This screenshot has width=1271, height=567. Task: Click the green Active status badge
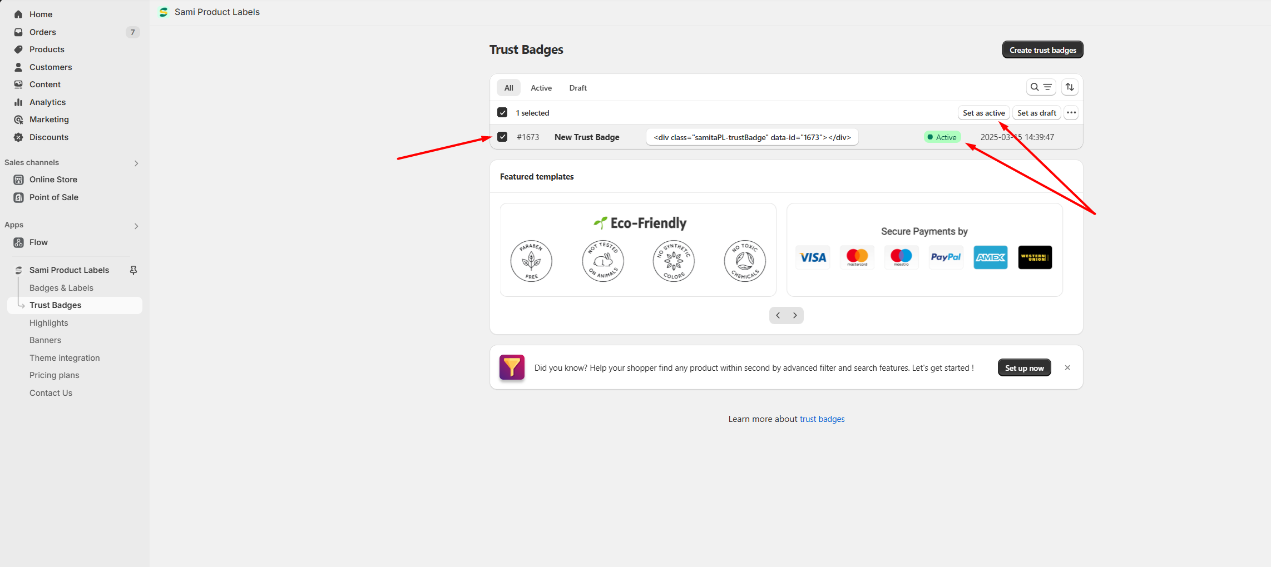942,137
